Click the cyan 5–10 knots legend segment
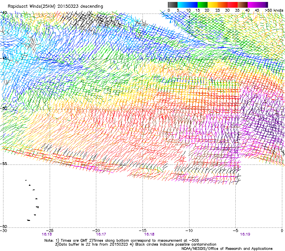The height and width of the screenshot is (251, 285). click(183, 5)
